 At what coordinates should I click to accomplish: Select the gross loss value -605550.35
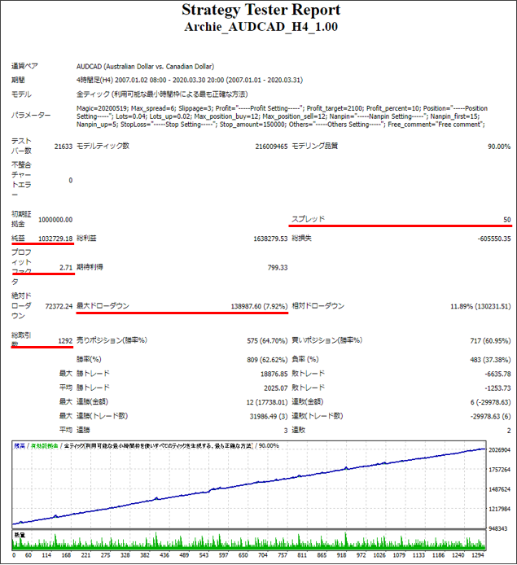click(494, 239)
